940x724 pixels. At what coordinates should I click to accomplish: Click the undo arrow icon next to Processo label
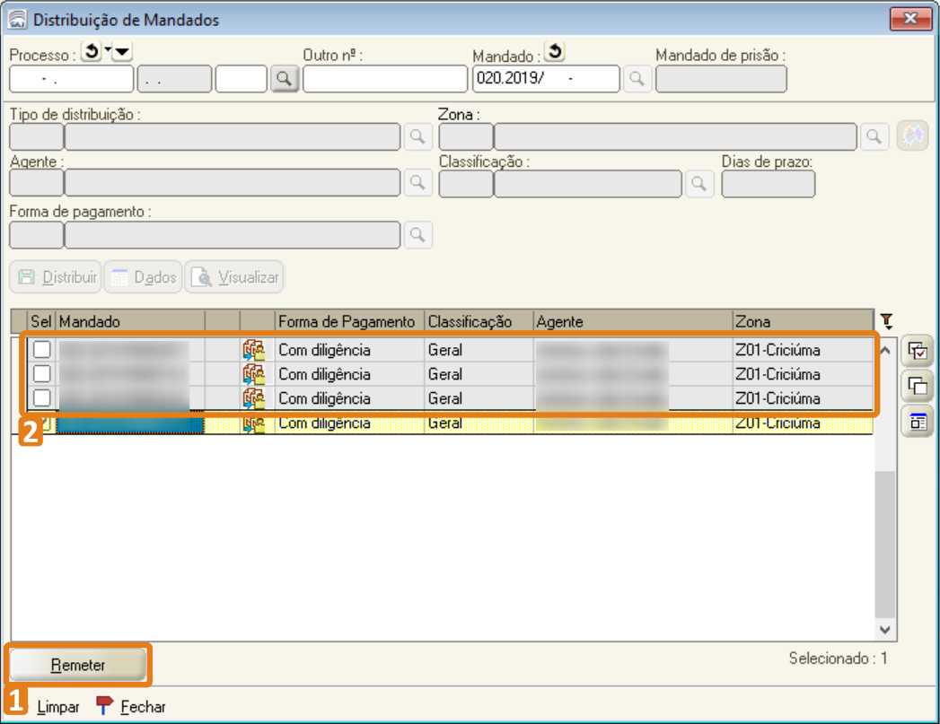pos(91,53)
